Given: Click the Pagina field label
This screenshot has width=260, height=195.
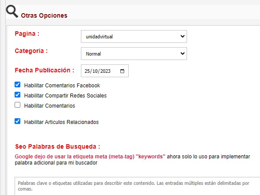Looking at the screenshot, I should point(27,34).
